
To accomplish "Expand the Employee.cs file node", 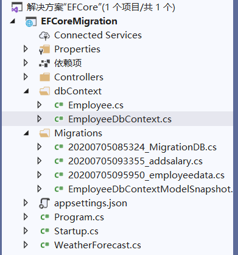I will click(x=40, y=105).
